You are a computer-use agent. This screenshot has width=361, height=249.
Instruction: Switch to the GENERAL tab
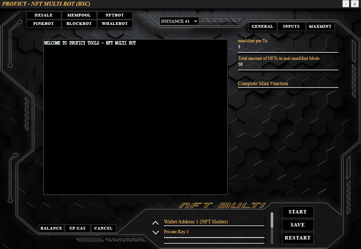pos(262,26)
